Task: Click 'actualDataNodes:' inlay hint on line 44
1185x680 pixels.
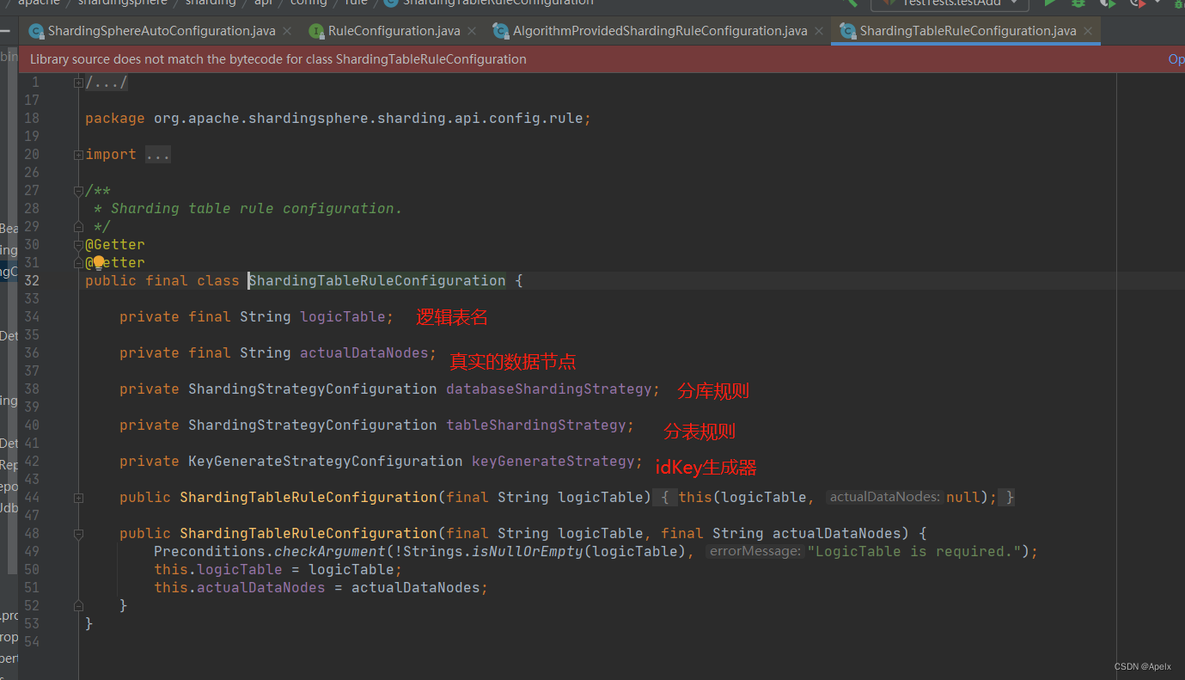Action: point(885,498)
